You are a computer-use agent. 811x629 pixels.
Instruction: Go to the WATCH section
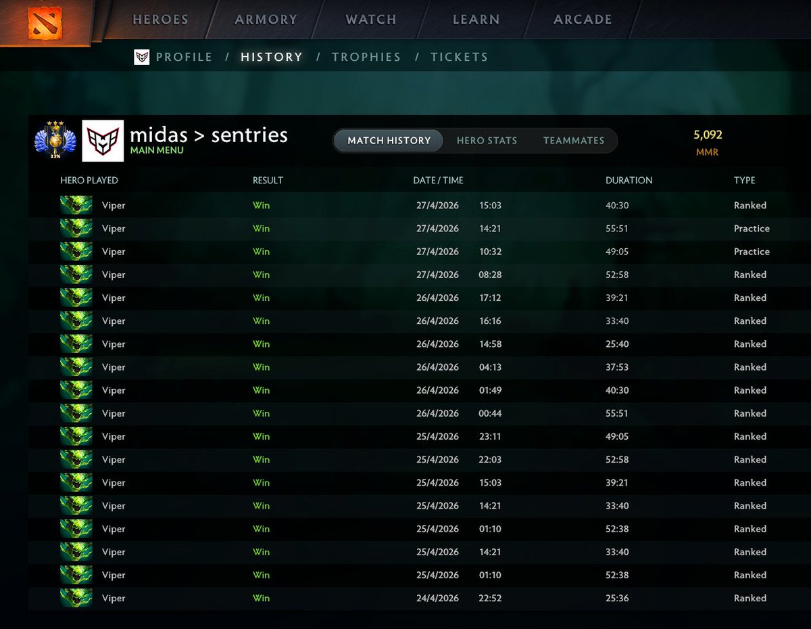(x=371, y=20)
